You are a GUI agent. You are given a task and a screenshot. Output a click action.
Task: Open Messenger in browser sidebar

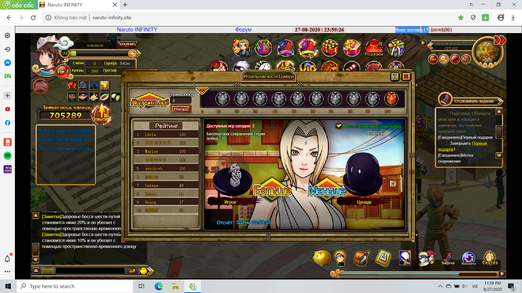(7, 63)
